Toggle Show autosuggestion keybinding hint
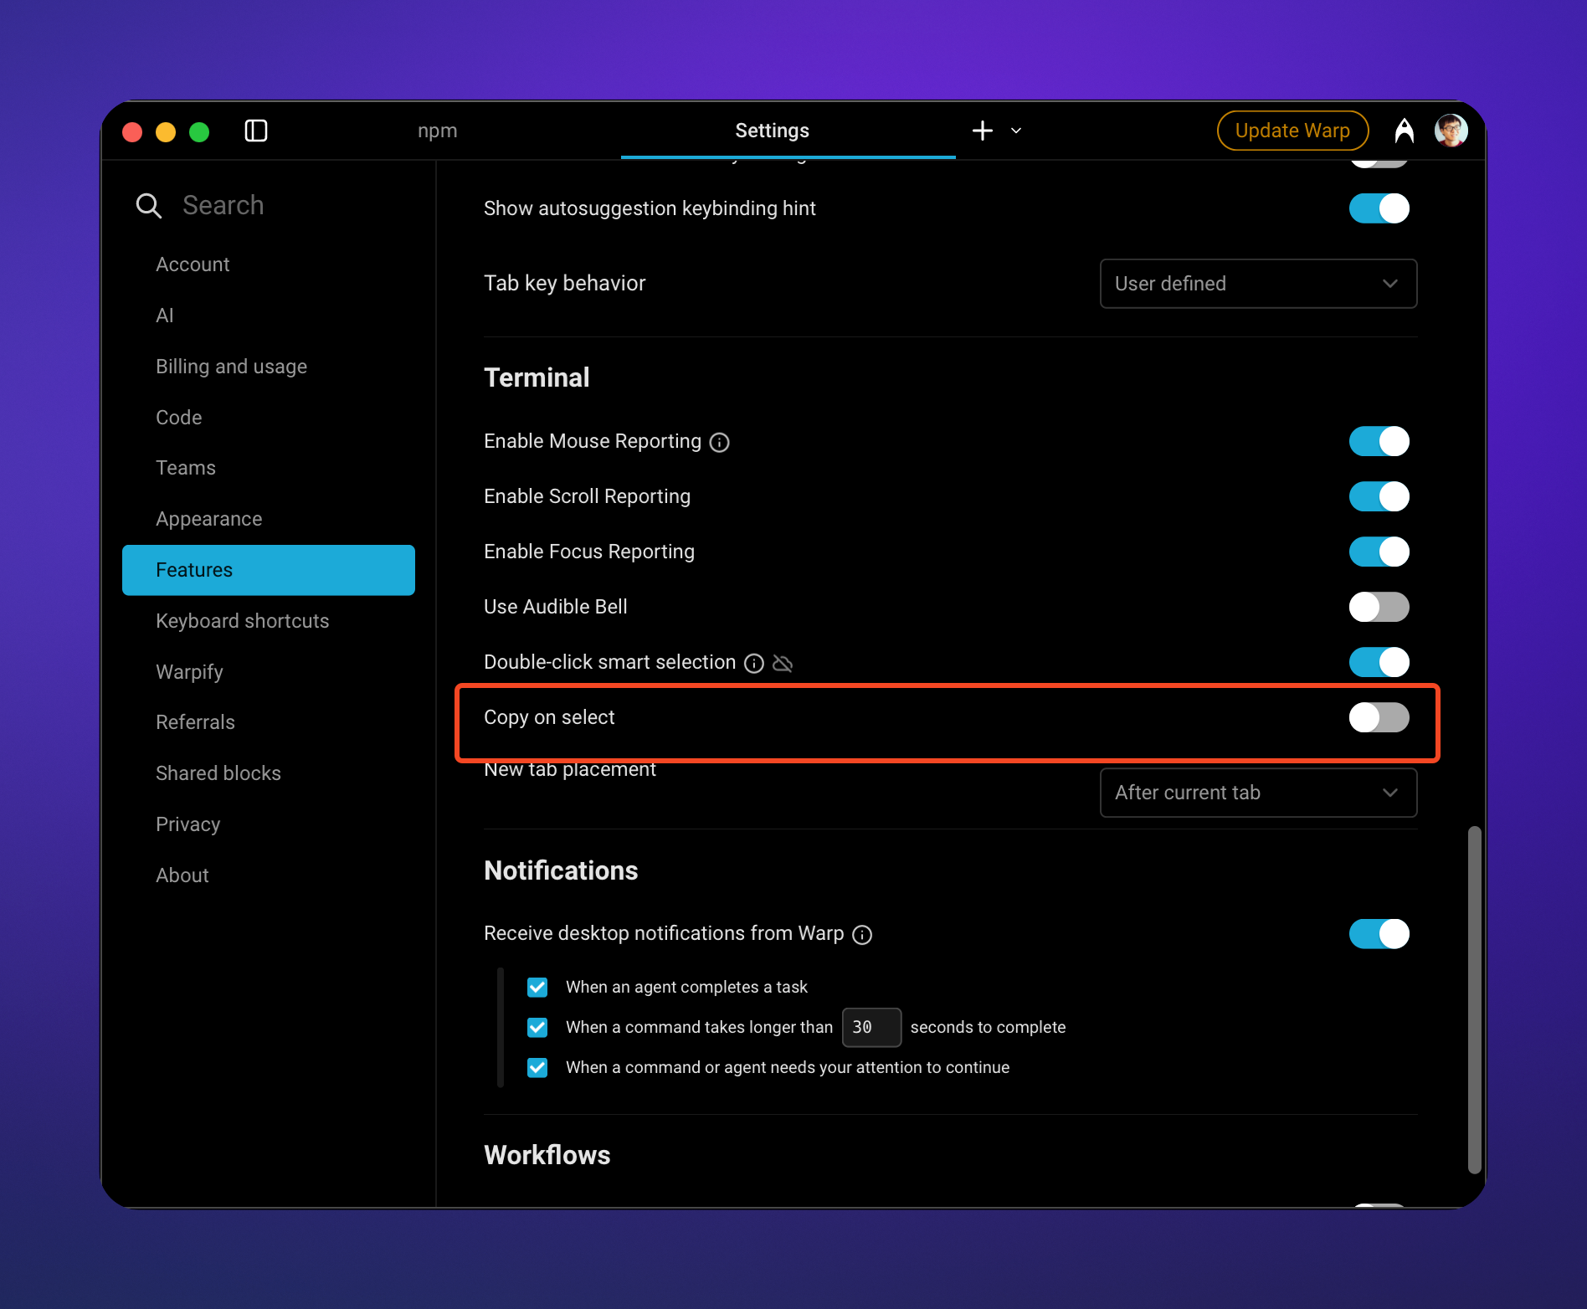The height and width of the screenshot is (1309, 1587). point(1379,208)
